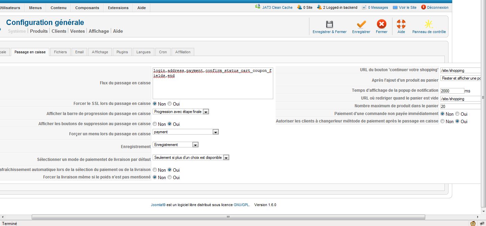Viewport: 486px width, 226px height.
Task: Select Non for changer méthode de paiement
Action: click(443, 121)
